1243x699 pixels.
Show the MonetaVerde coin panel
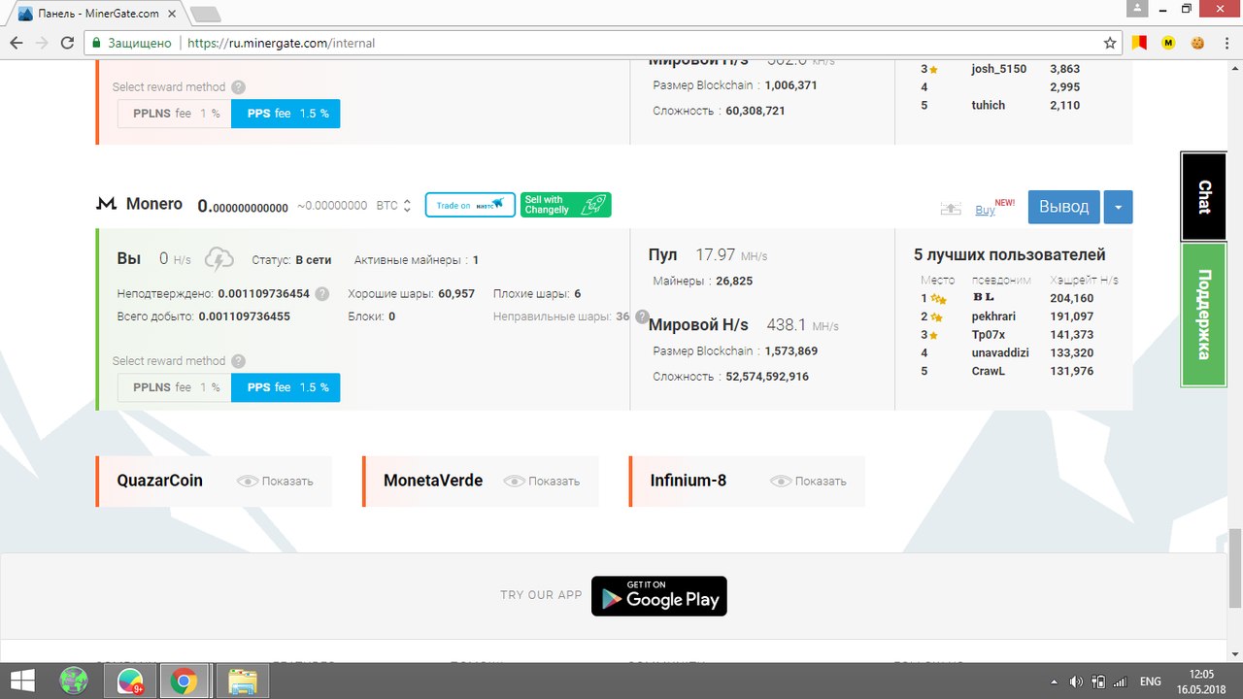click(x=541, y=482)
